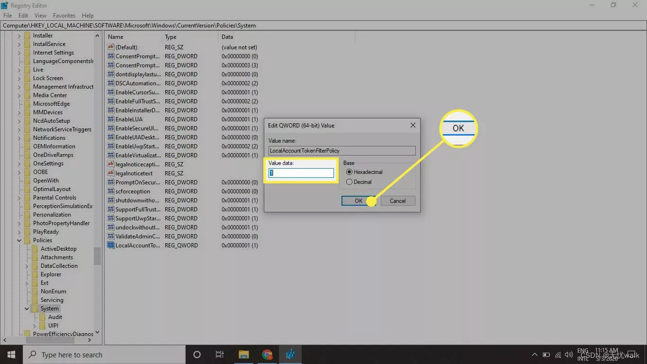
Task: Open Cortana from the taskbar
Action: [x=197, y=355]
